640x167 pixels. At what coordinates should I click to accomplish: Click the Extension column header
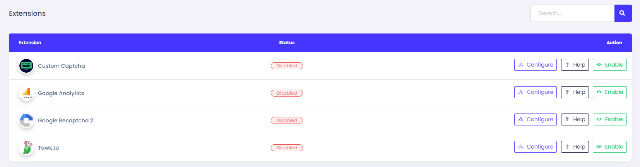(30, 43)
